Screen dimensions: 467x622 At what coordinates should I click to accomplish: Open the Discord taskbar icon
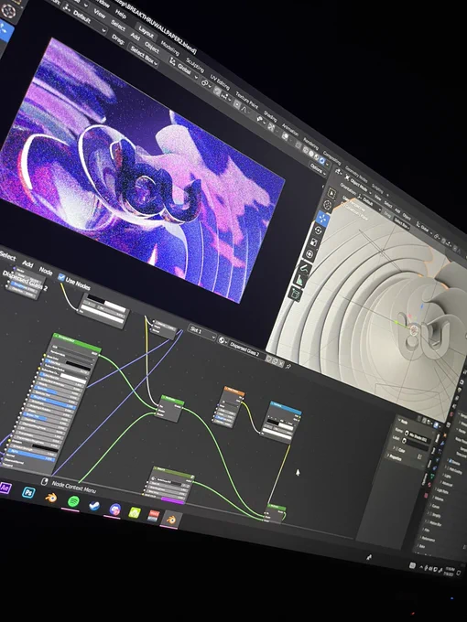tap(114, 509)
